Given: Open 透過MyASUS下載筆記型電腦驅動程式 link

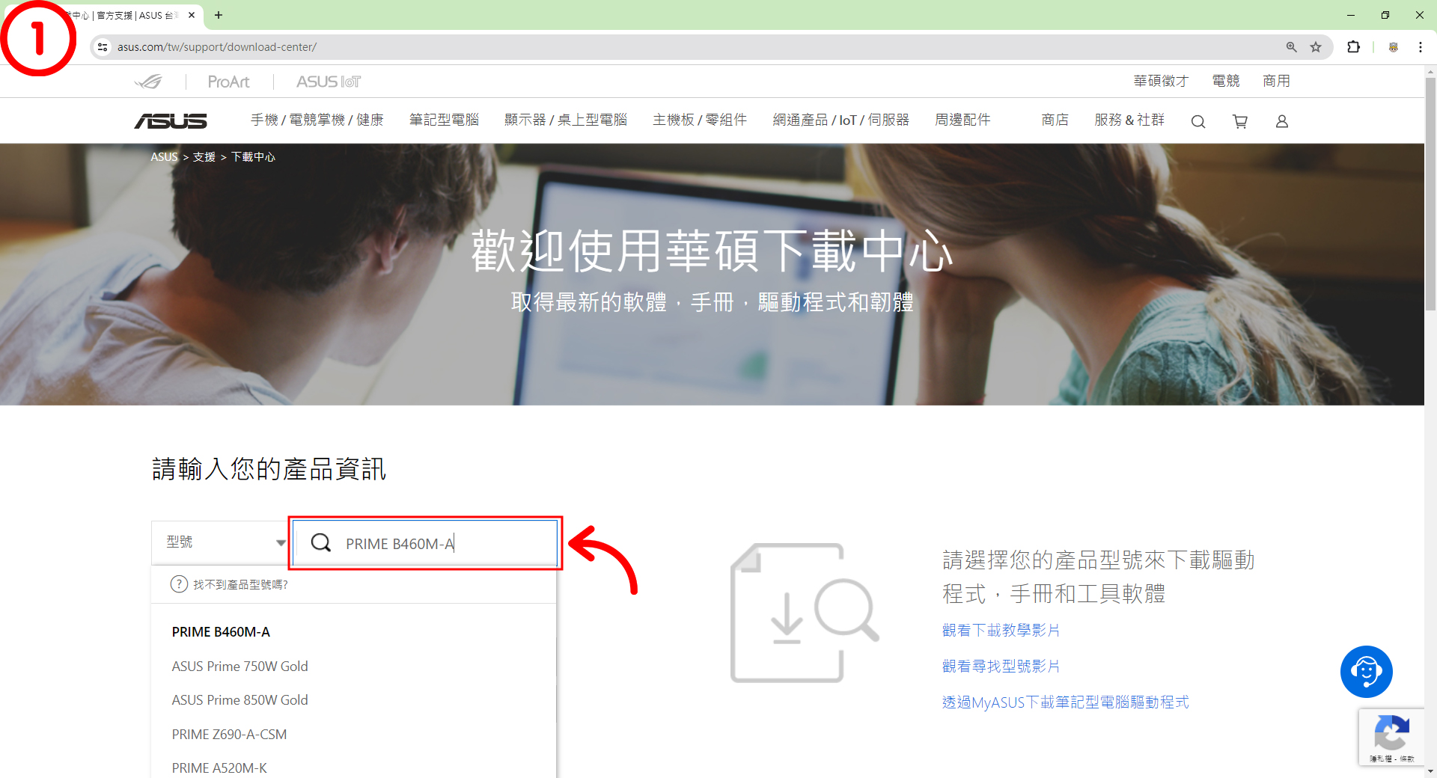Looking at the screenshot, I should (x=1065, y=702).
